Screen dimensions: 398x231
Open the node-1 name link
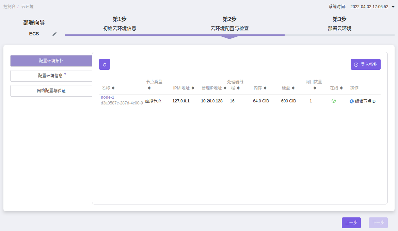(x=107, y=97)
